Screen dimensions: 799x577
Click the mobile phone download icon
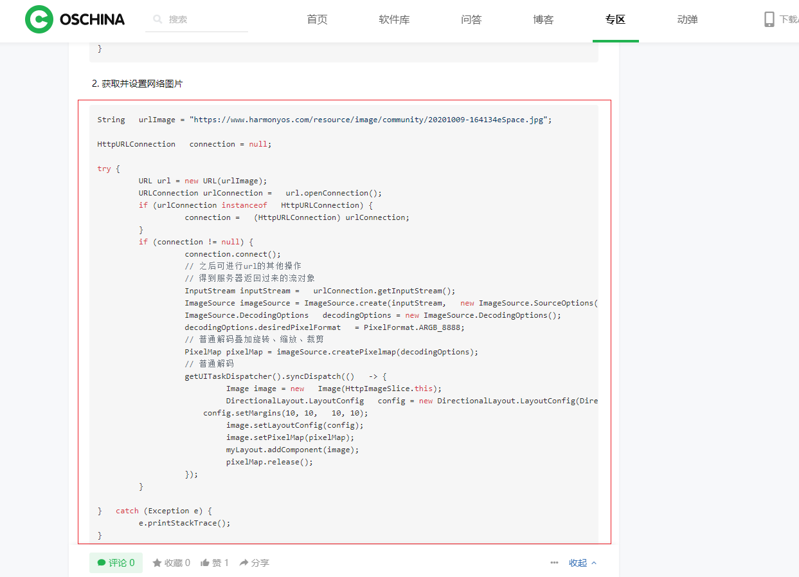769,19
